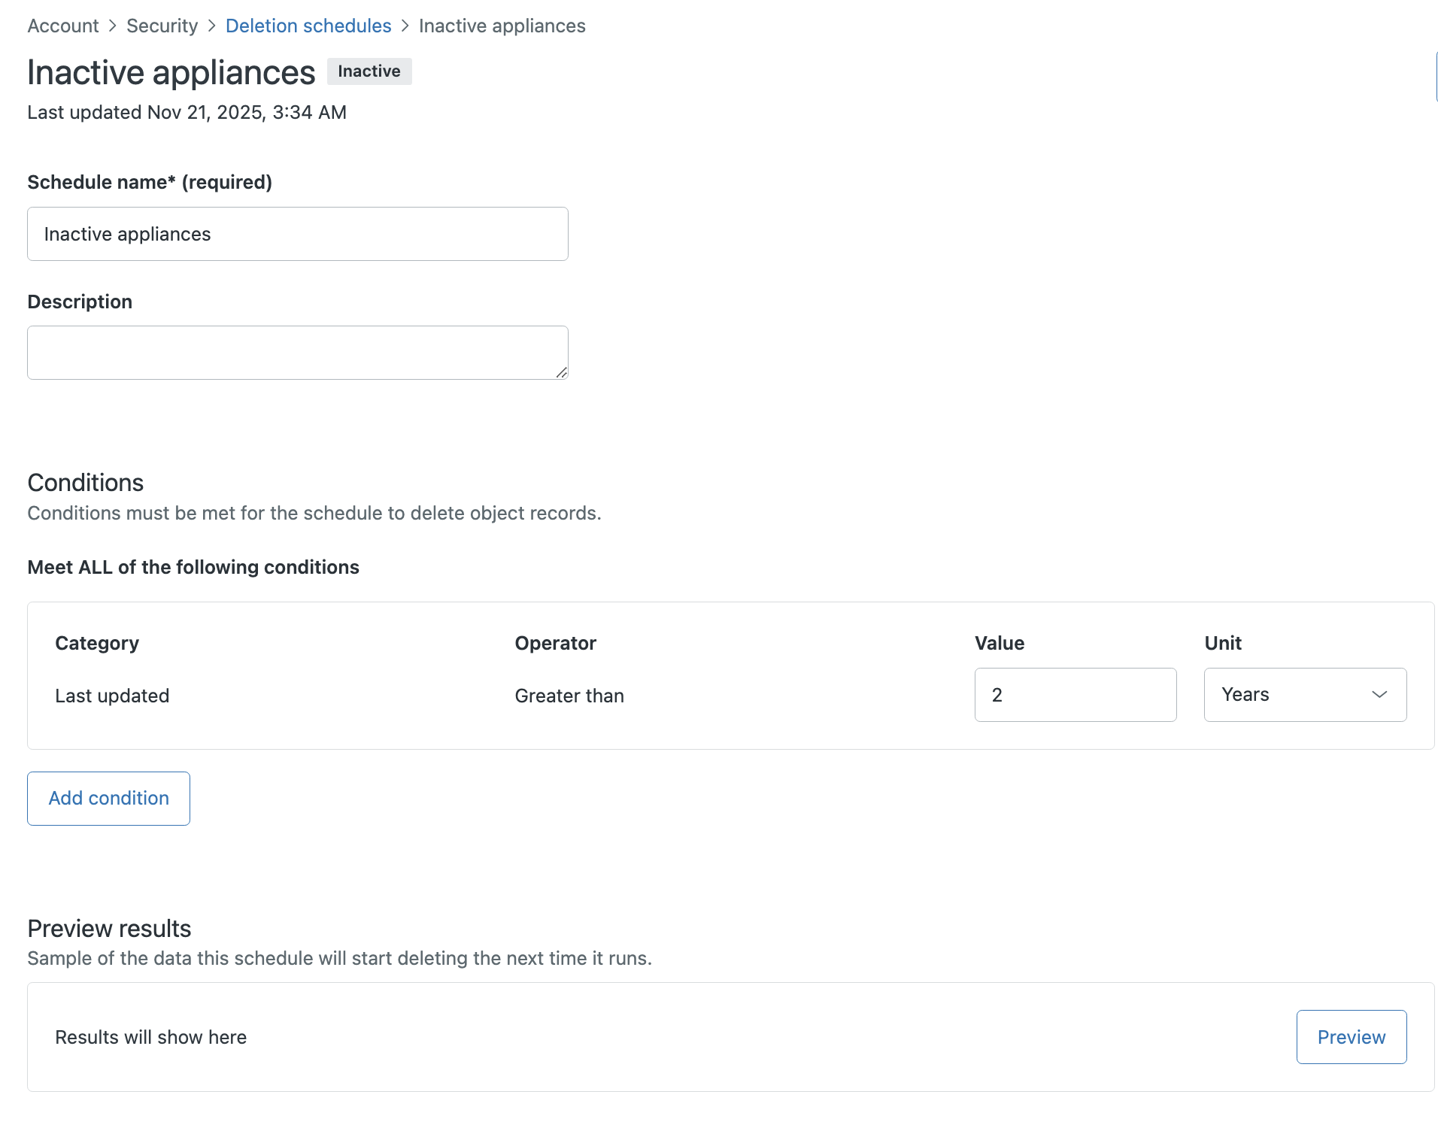Click the Inactive appliances breadcrumb text
Image resolution: width=1438 pixels, height=1134 pixels.
(x=502, y=26)
